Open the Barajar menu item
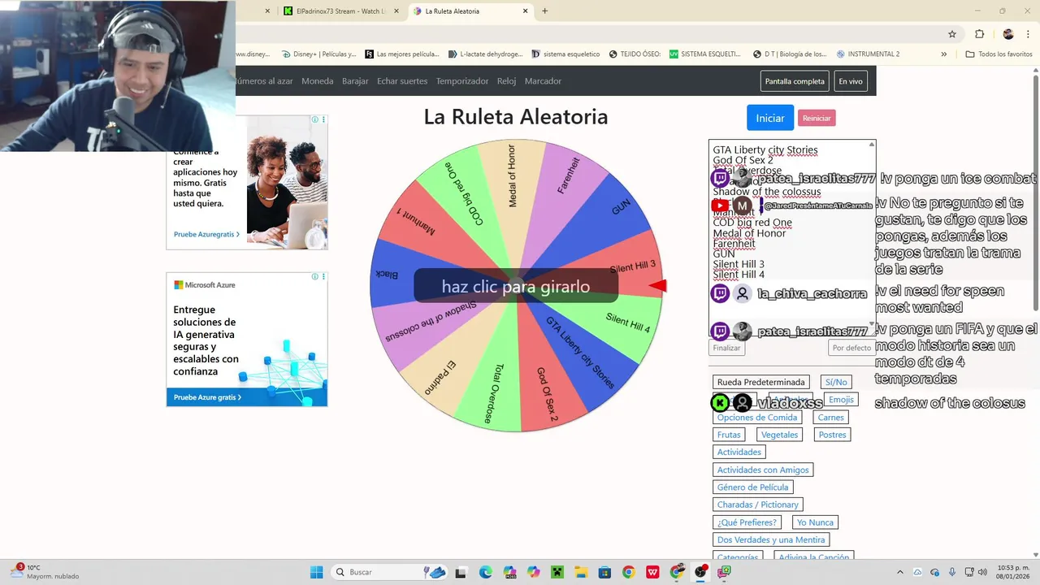The width and height of the screenshot is (1040, 585). (355, 81)
